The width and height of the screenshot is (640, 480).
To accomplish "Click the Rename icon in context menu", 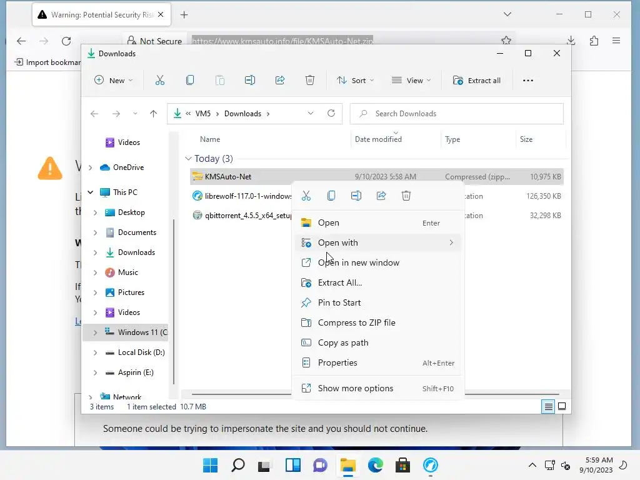I will [356, 196].
